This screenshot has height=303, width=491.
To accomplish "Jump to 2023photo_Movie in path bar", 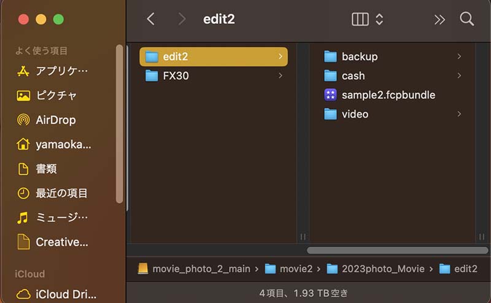I will 376,269.
